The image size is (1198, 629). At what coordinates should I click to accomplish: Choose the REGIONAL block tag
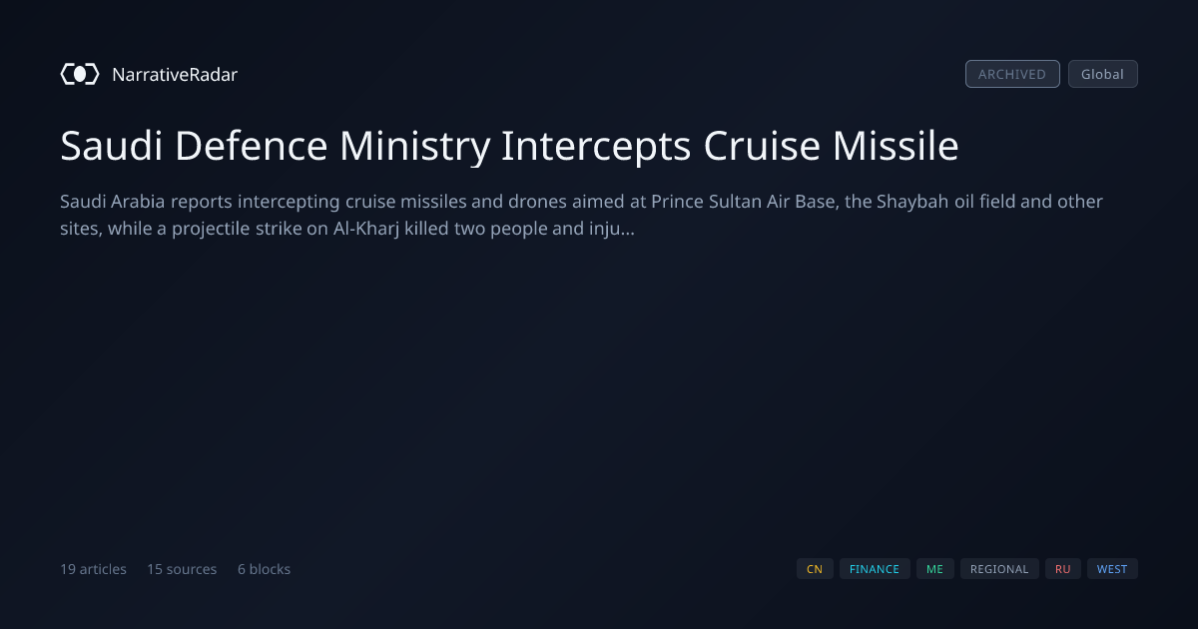pos(999,569)
